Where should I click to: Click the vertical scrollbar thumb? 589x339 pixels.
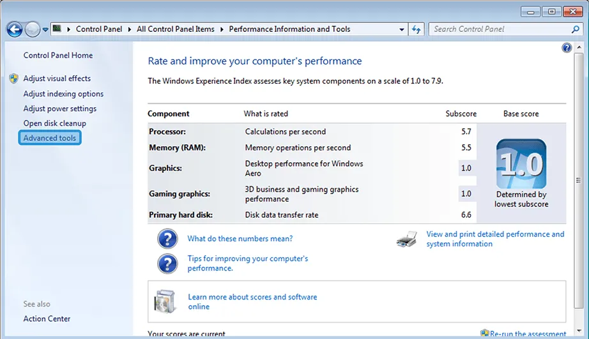pyautogui.click(x=579, y=181)
